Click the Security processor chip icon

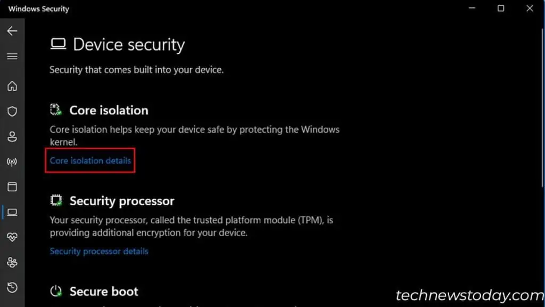click(x=55, y=200)
